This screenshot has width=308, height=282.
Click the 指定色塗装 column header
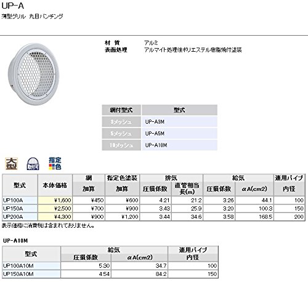tap(123, 178)
